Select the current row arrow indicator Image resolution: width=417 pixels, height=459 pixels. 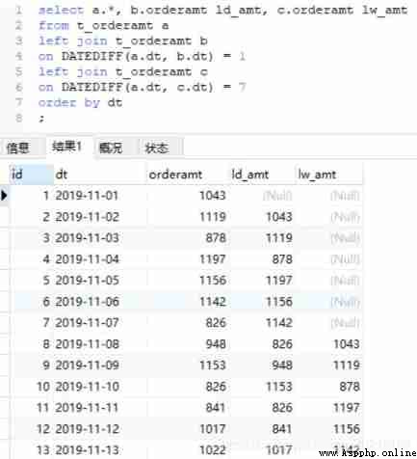tap(4, 195)
